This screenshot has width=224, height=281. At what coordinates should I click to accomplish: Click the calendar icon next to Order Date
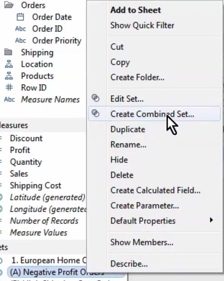click(20, 17)
